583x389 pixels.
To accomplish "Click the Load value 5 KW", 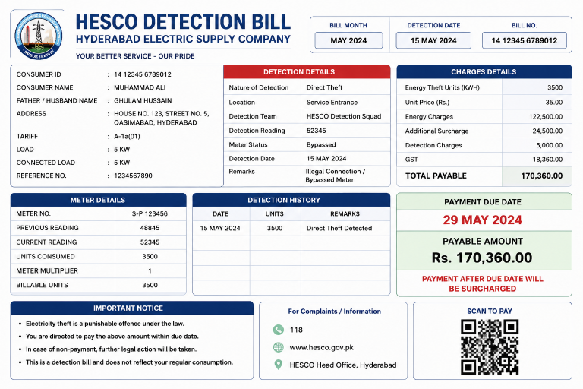I will point(121,149).
